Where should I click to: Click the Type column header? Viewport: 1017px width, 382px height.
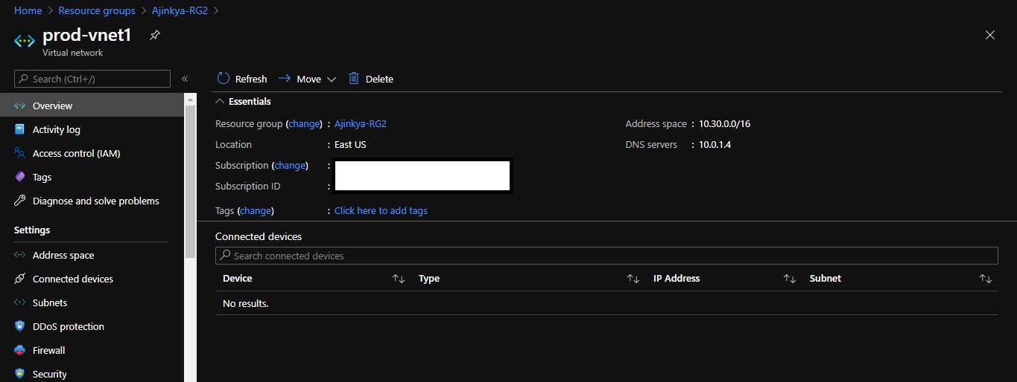coord(429,278)
